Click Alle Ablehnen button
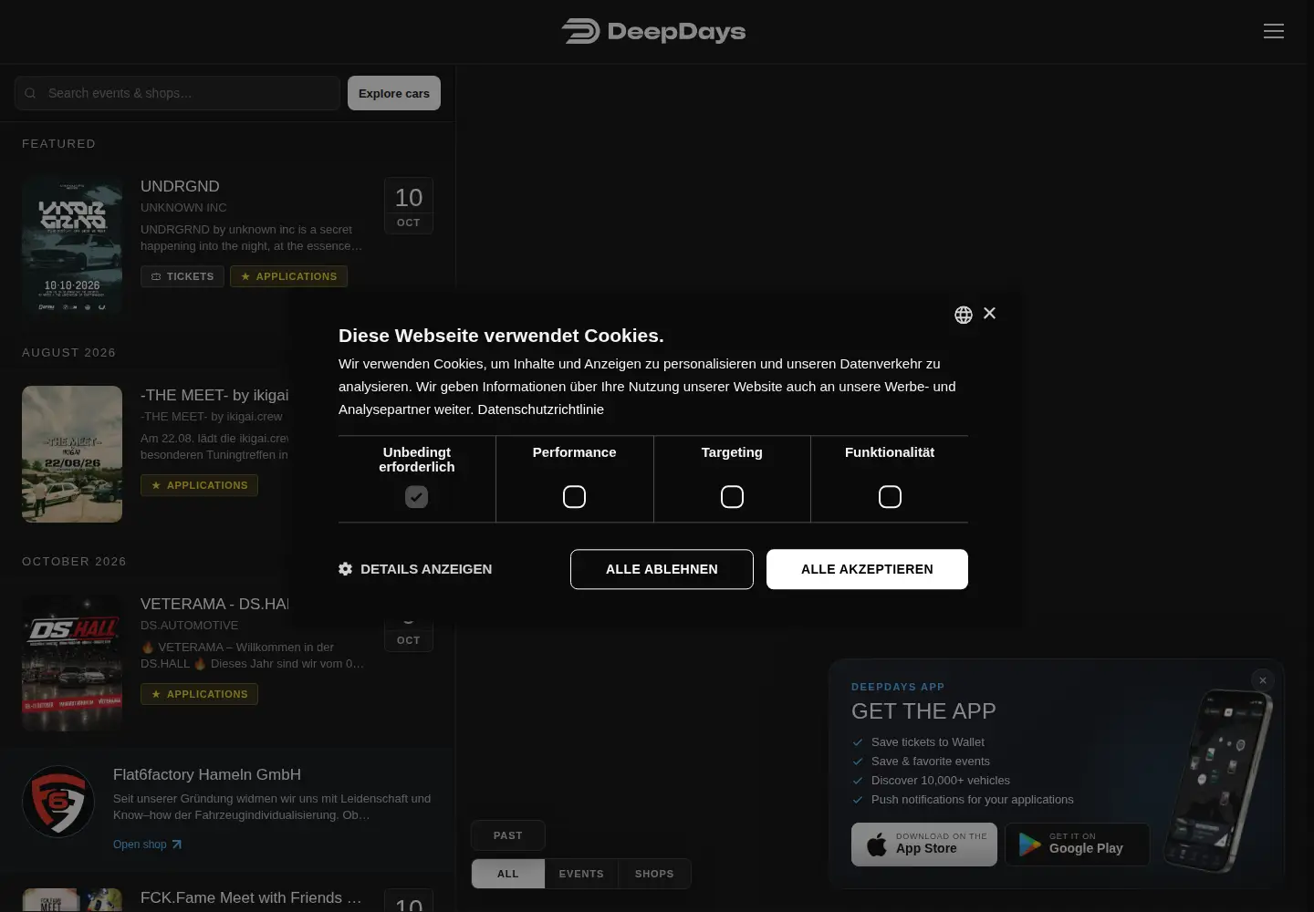The height and width of the screenshot is (912, 1314). point(662,569)
